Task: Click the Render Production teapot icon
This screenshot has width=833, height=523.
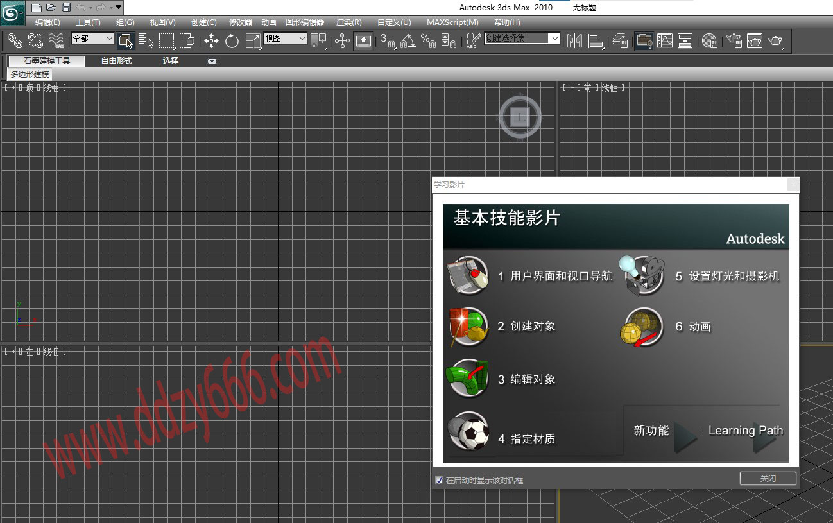Action: (x=775, y=41)
